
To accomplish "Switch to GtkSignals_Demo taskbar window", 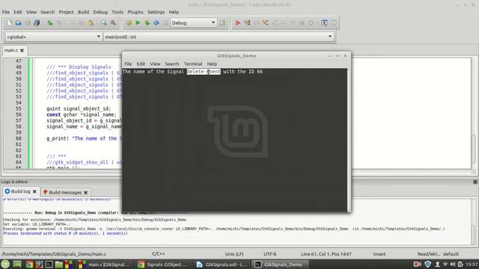I will 280,265.
